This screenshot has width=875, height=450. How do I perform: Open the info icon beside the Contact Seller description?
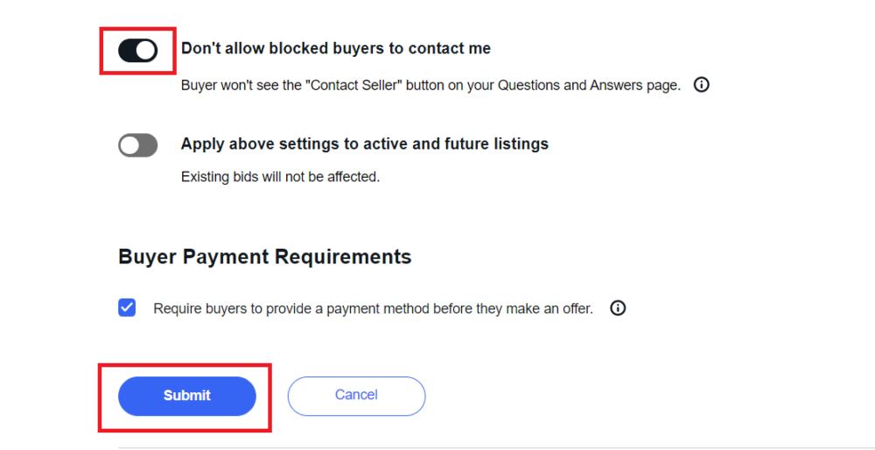[x=701, y=85]
